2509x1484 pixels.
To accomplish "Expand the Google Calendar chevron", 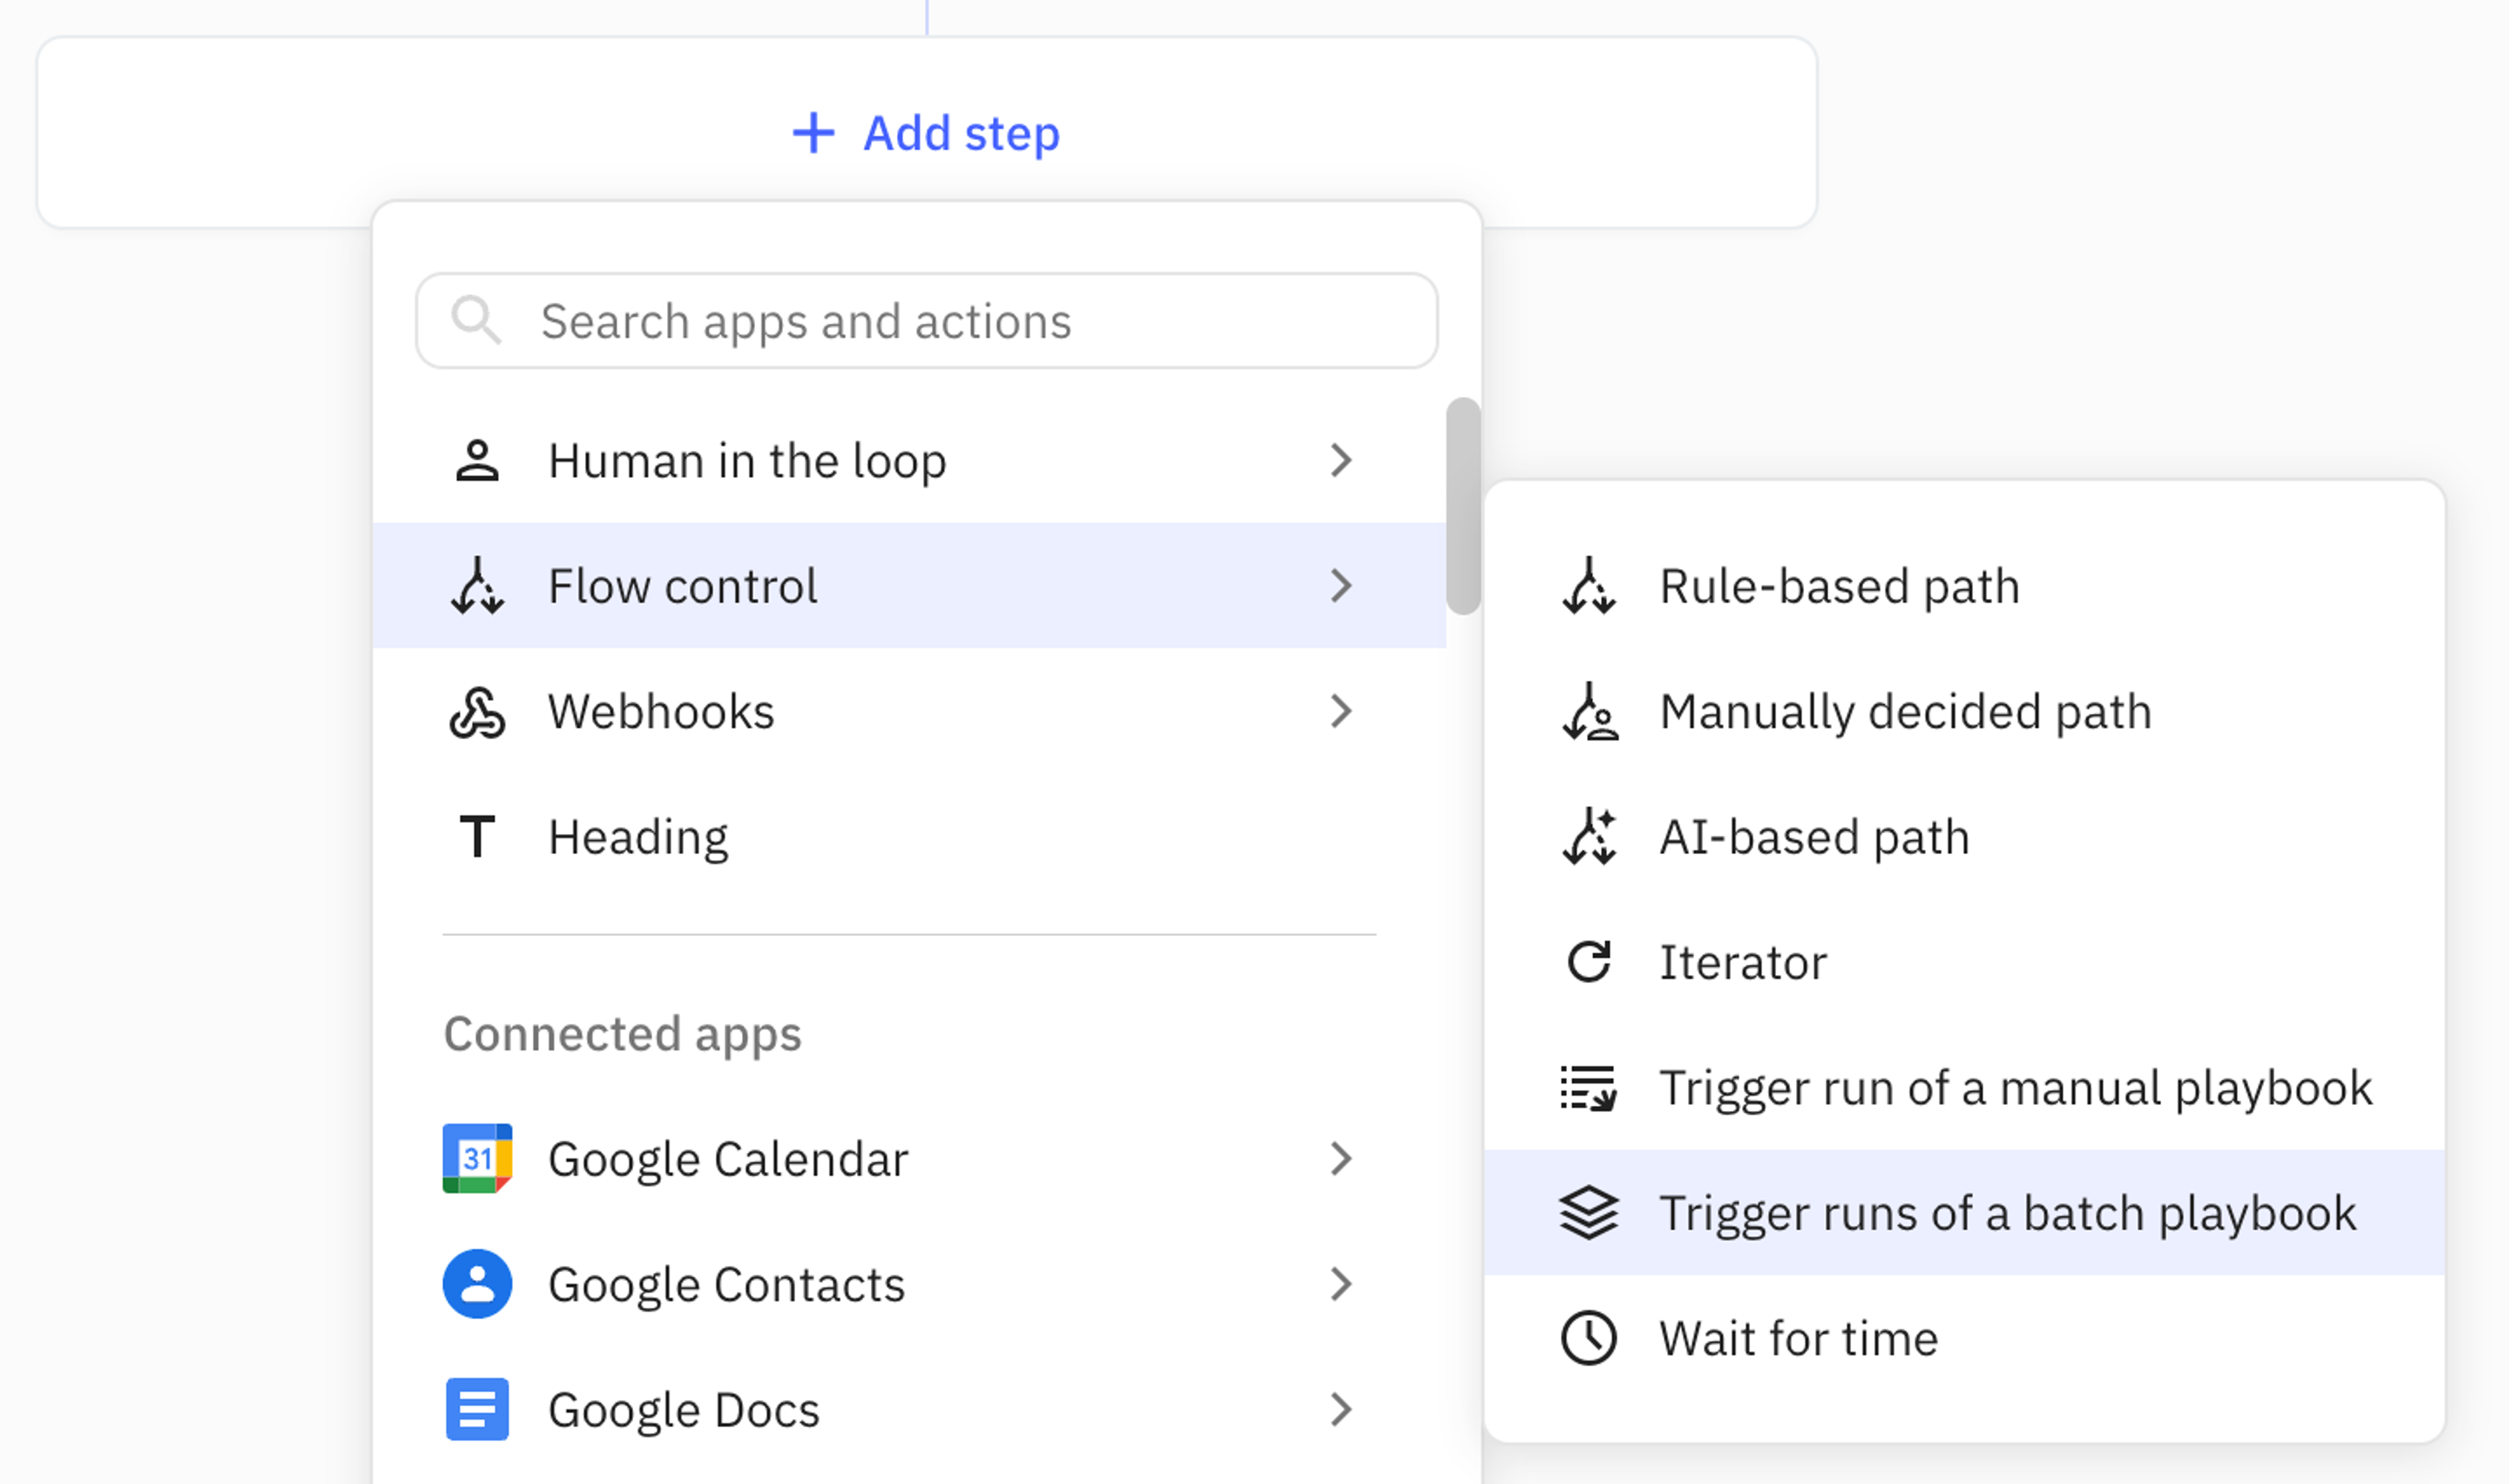I will point(1341,1159).
